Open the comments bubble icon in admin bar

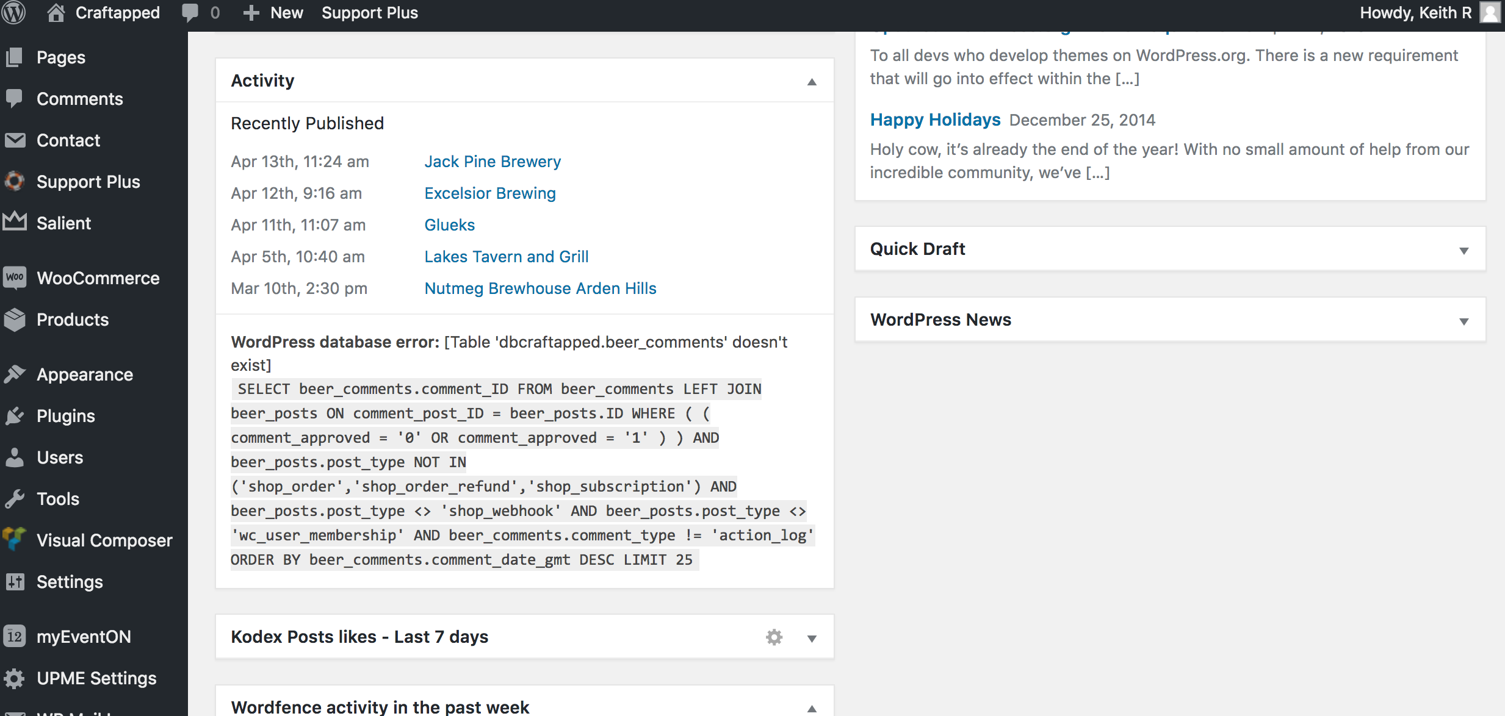[x=190, y=12]
